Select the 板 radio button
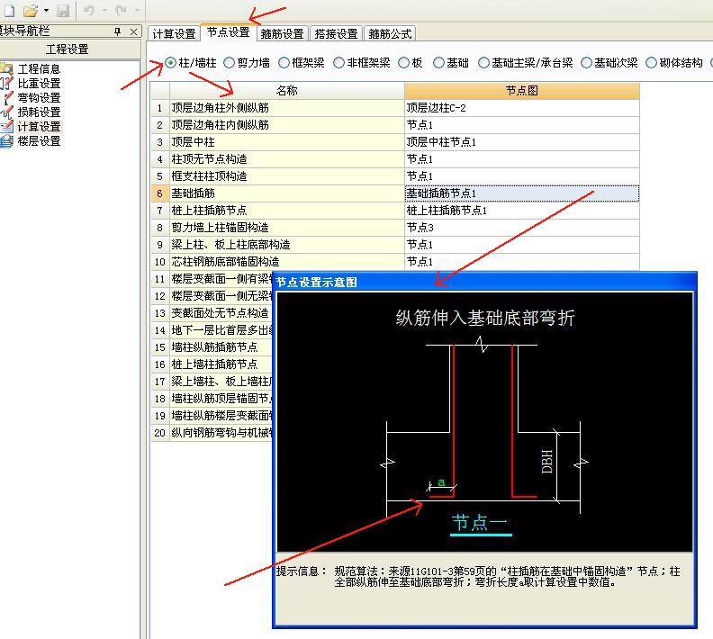Image resolution: width=713 pixels, height=639 pixels. [x=404, y=63]
